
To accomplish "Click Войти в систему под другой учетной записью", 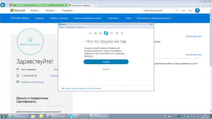I will point(83,88).
